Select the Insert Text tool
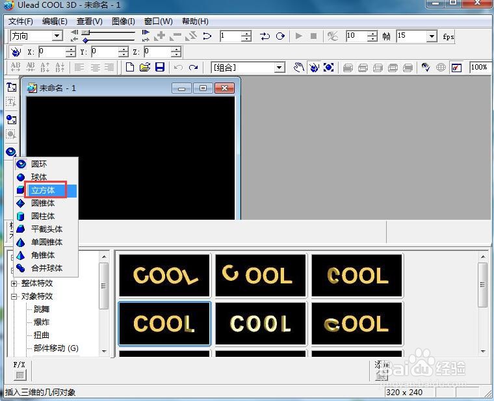 [11, 87]
